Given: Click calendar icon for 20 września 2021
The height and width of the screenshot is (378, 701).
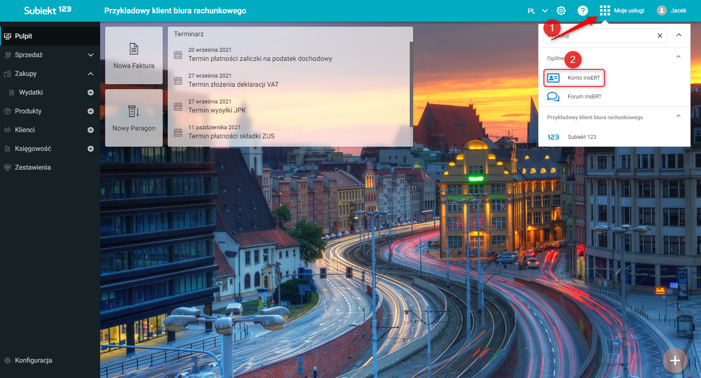Looking at the screenshot, I should [178, 55].
